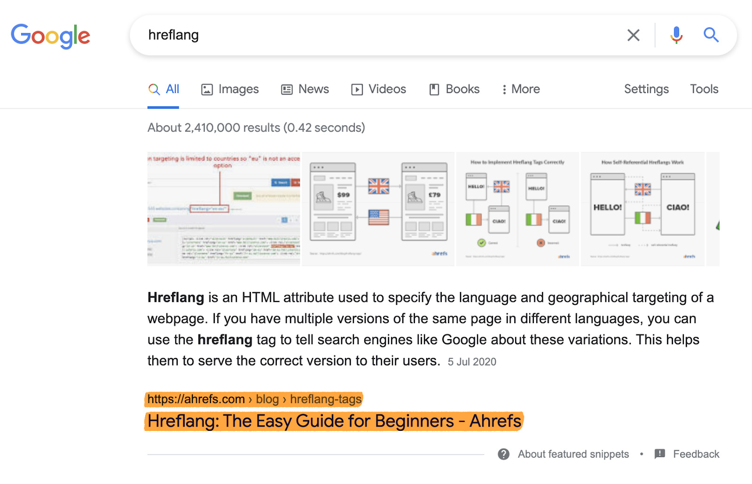Switch to the News tab

pos(305,89)
